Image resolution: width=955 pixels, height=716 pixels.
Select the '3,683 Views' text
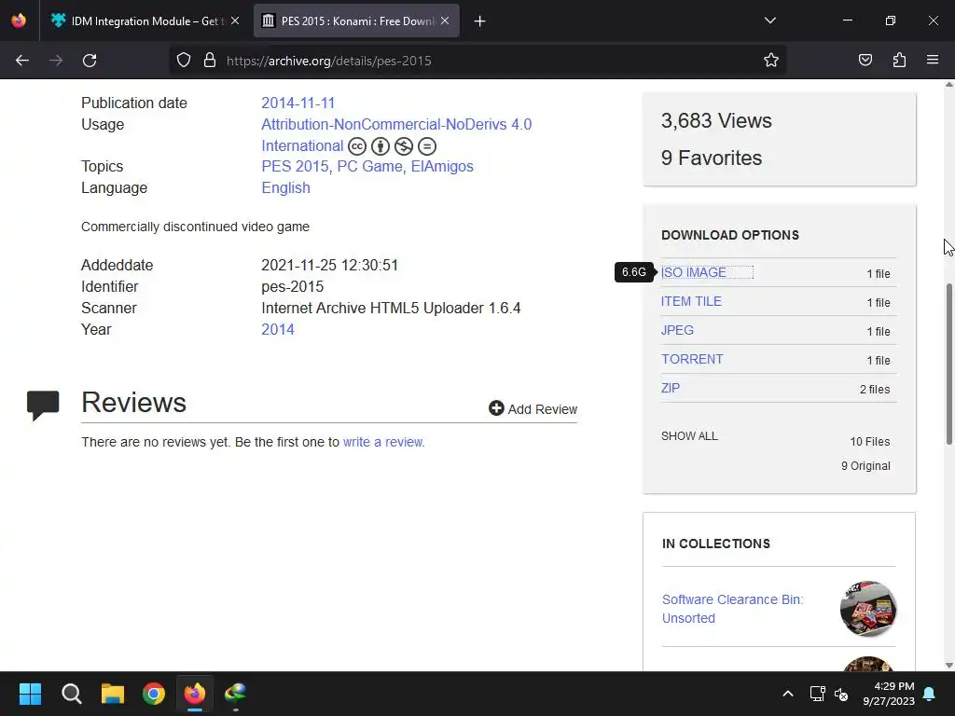(716, 120)
